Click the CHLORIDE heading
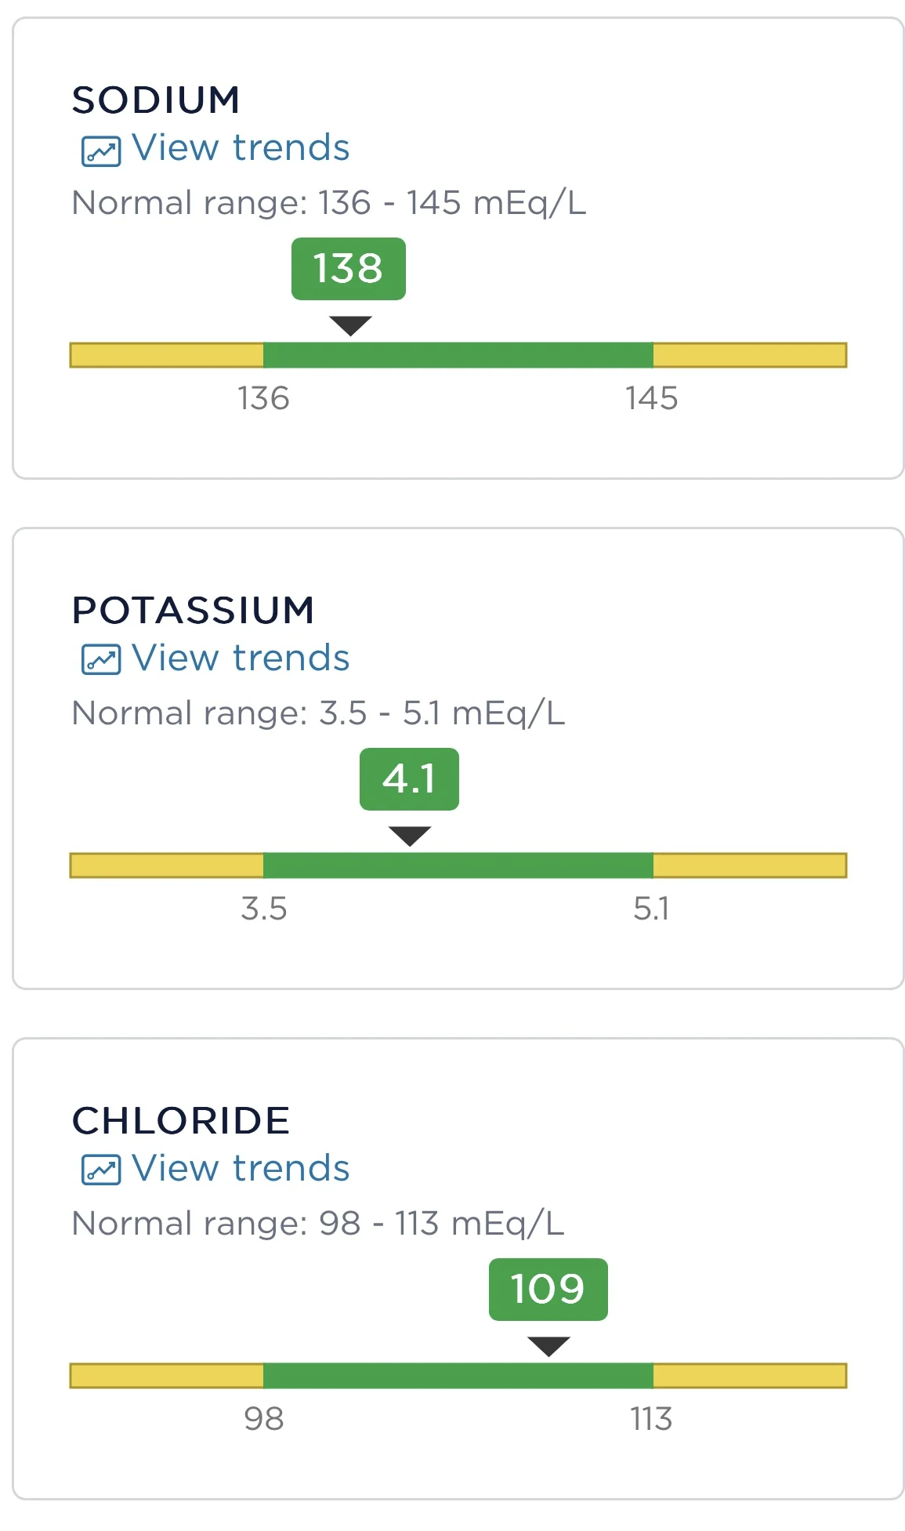Screen dimensions: 905x1531 click(x=181, y=1121)
